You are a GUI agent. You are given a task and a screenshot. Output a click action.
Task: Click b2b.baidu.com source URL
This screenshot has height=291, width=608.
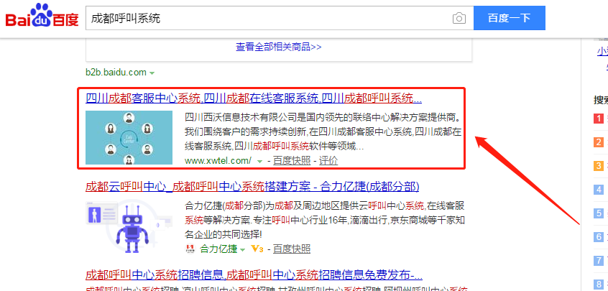coord(116,72)
